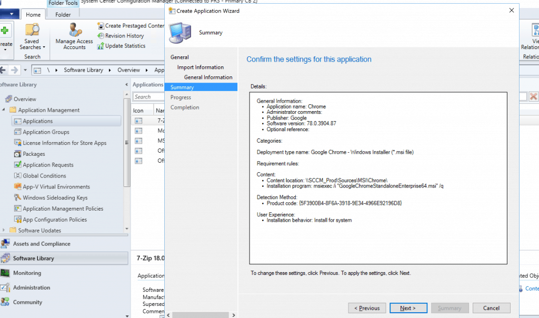This screenshot has height=318, width=539.
Task: Click the General step heading in wizard
Action: 179,57
